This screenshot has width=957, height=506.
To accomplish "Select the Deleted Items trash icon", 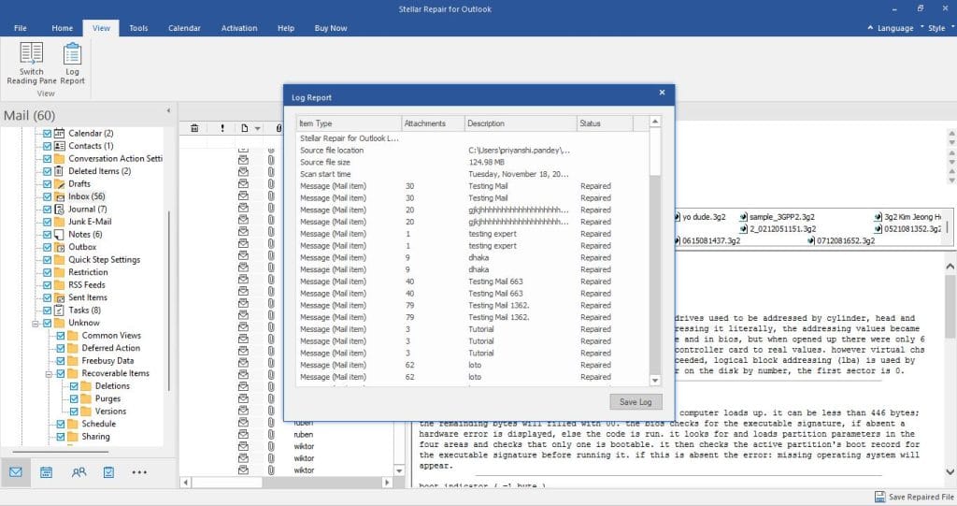I will (x=59, y=171).
